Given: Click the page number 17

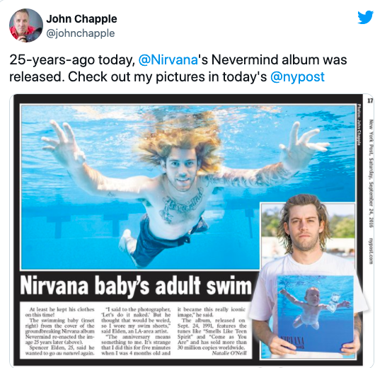Looking at the screenshot, I should point(370,100).
